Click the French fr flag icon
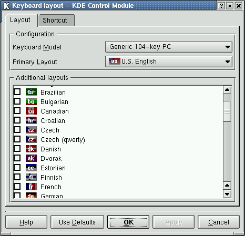This screenshot has height=236, width=245. (31, 187)
